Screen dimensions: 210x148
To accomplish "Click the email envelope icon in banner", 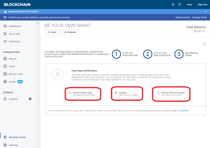I will click(5, 17).
